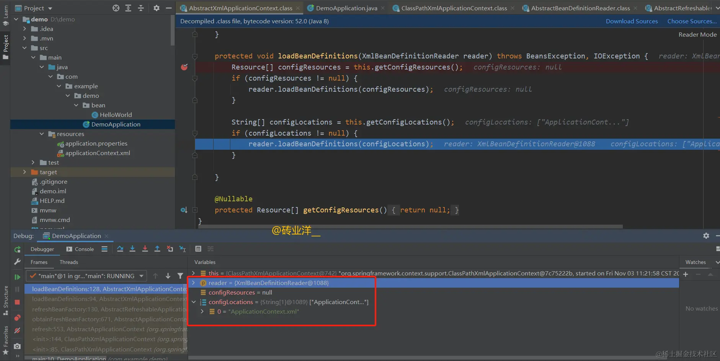Open the Console tab
Screen dimensions: 720x361
(80, 249)
